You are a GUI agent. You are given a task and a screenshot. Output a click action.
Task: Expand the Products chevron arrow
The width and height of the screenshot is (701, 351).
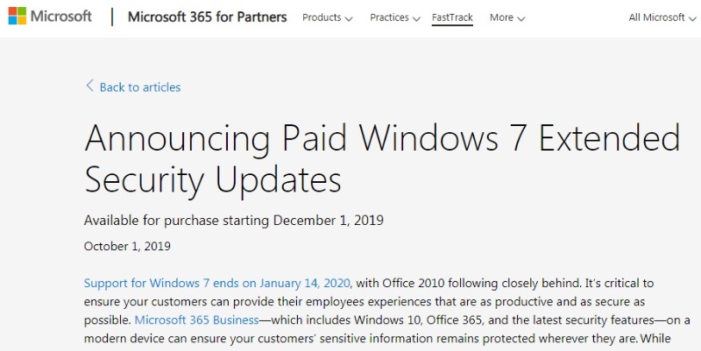click(349, 18)
